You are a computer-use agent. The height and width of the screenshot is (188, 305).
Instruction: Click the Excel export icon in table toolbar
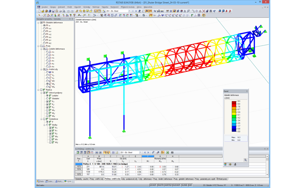click(x=167, y=153)
